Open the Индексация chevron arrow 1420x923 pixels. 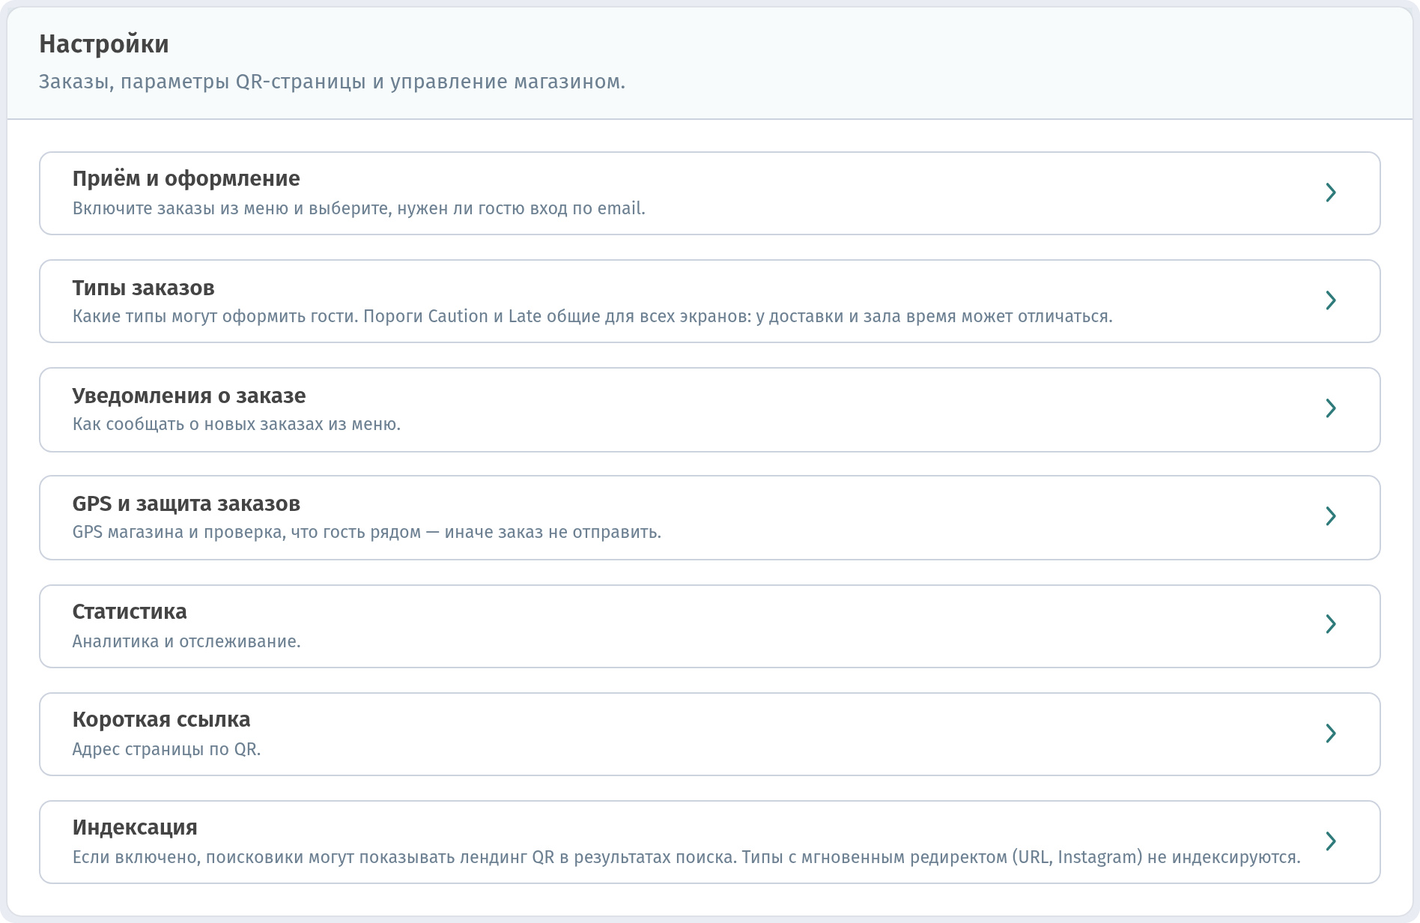tap(1331, 841)
